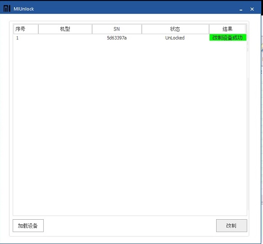This screenshot has width=263, height=244.
Task: Click the UnLocked status cell
Action: click(175, 38)
